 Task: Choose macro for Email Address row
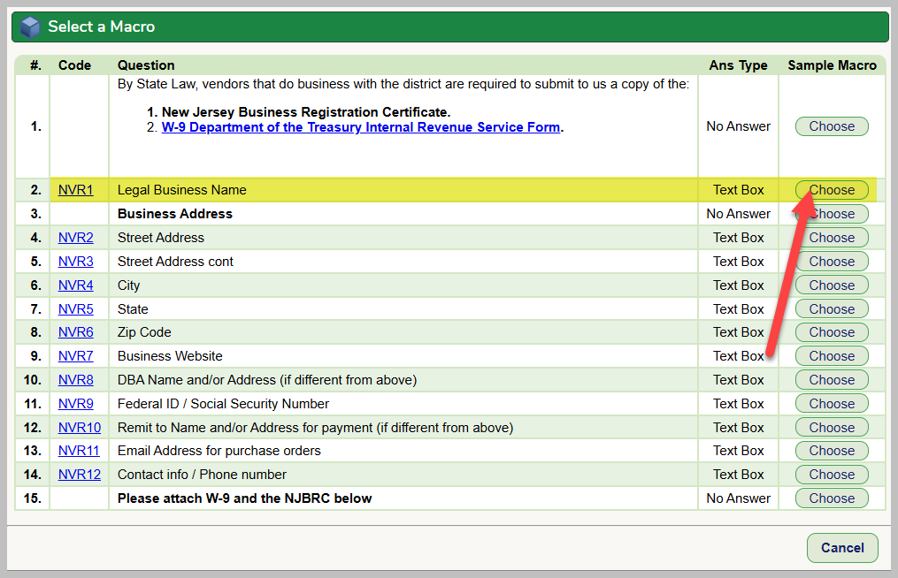click(832, 451)
